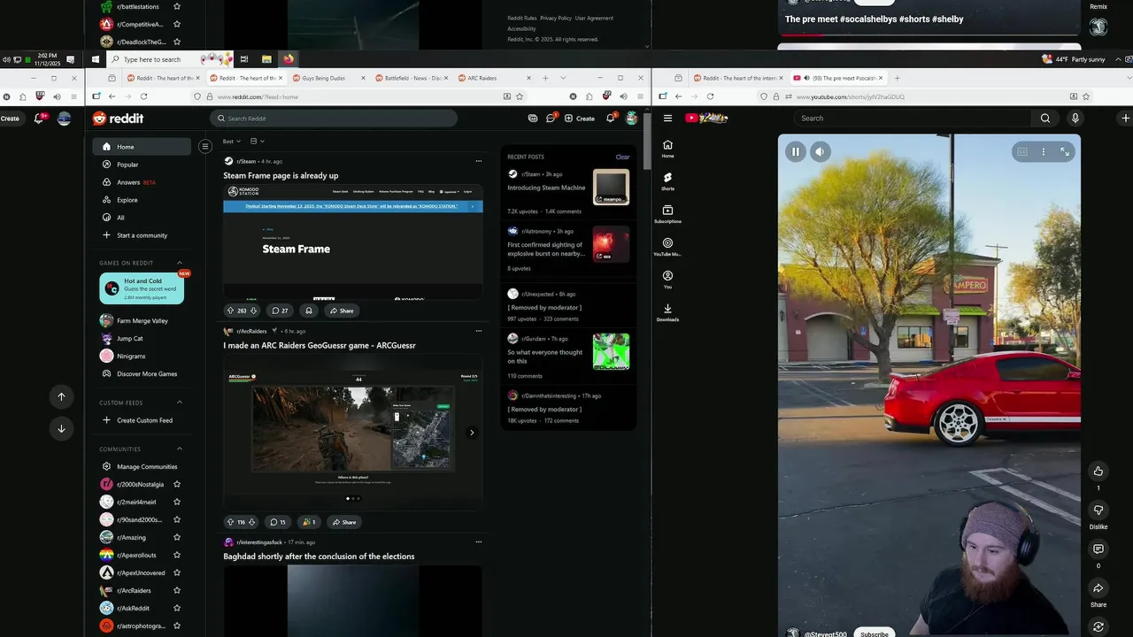The height and width of the screenshot is (637, 1133).
Task: Open options menu on r/Steam post
Action: click(x=479, y=161)
